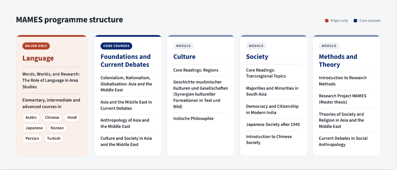Select the Arabic language chip
397x170 pixels.
[x=31, y=117]
